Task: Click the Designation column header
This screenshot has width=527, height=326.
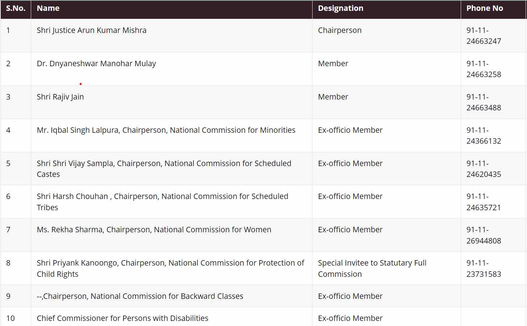Action: (x=340, y=8)
